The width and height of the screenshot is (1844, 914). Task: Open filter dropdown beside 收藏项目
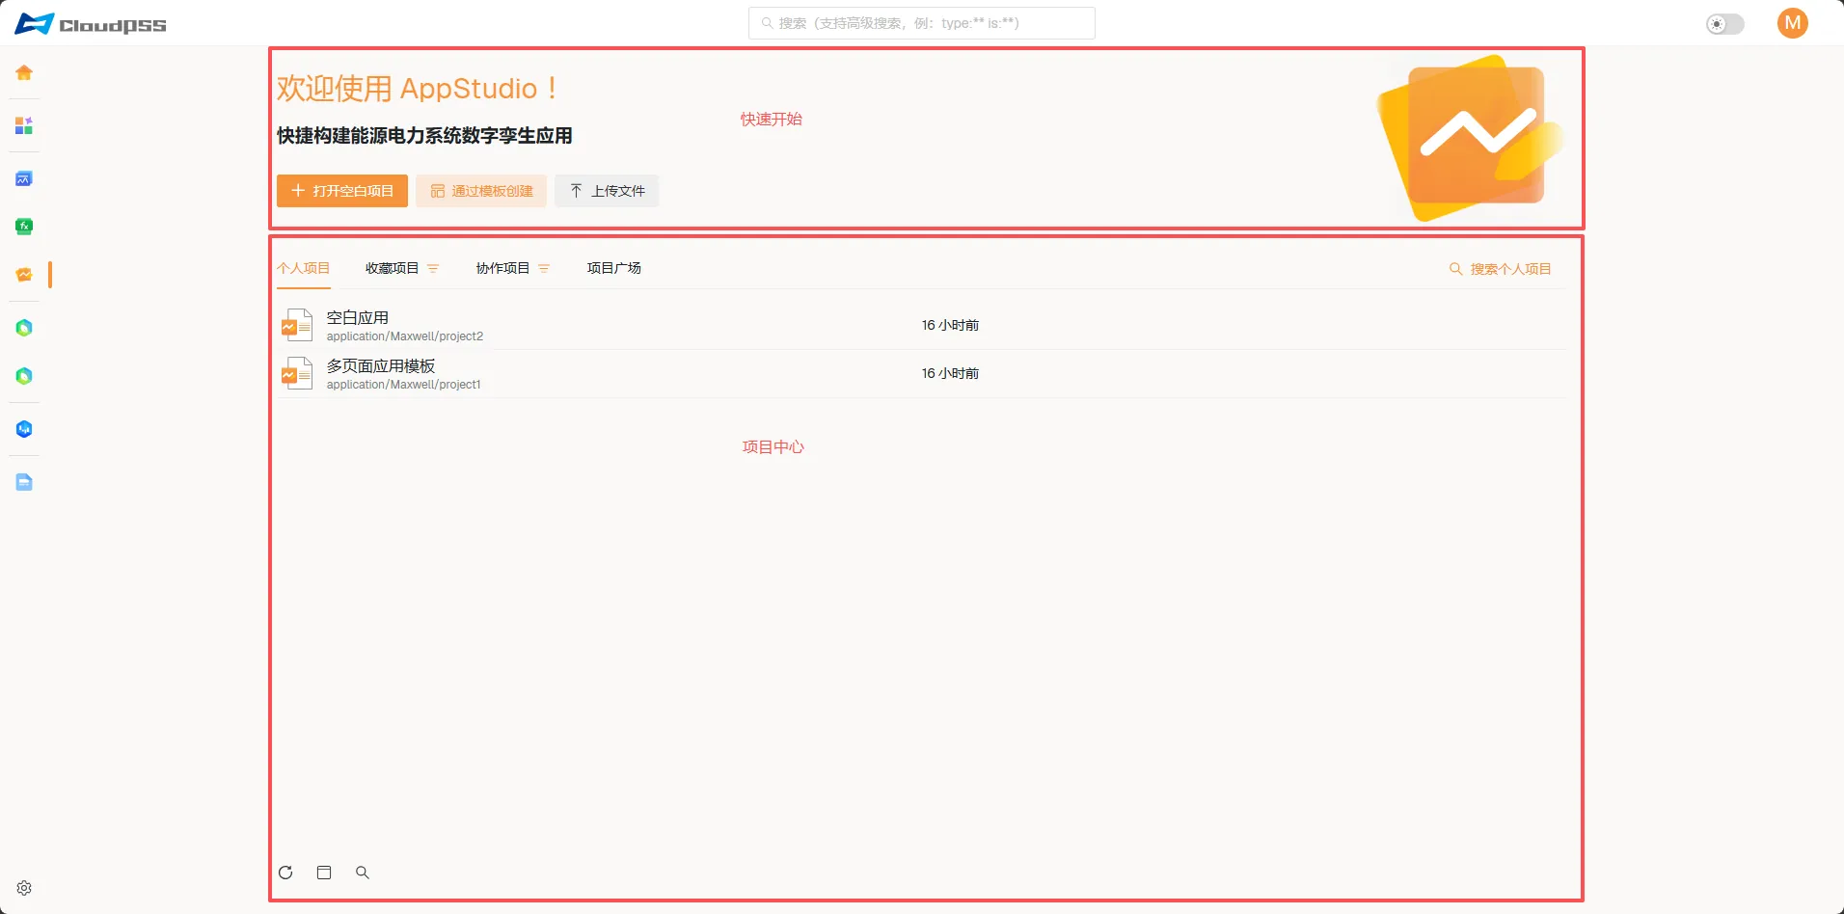click(x=433, y=269)
